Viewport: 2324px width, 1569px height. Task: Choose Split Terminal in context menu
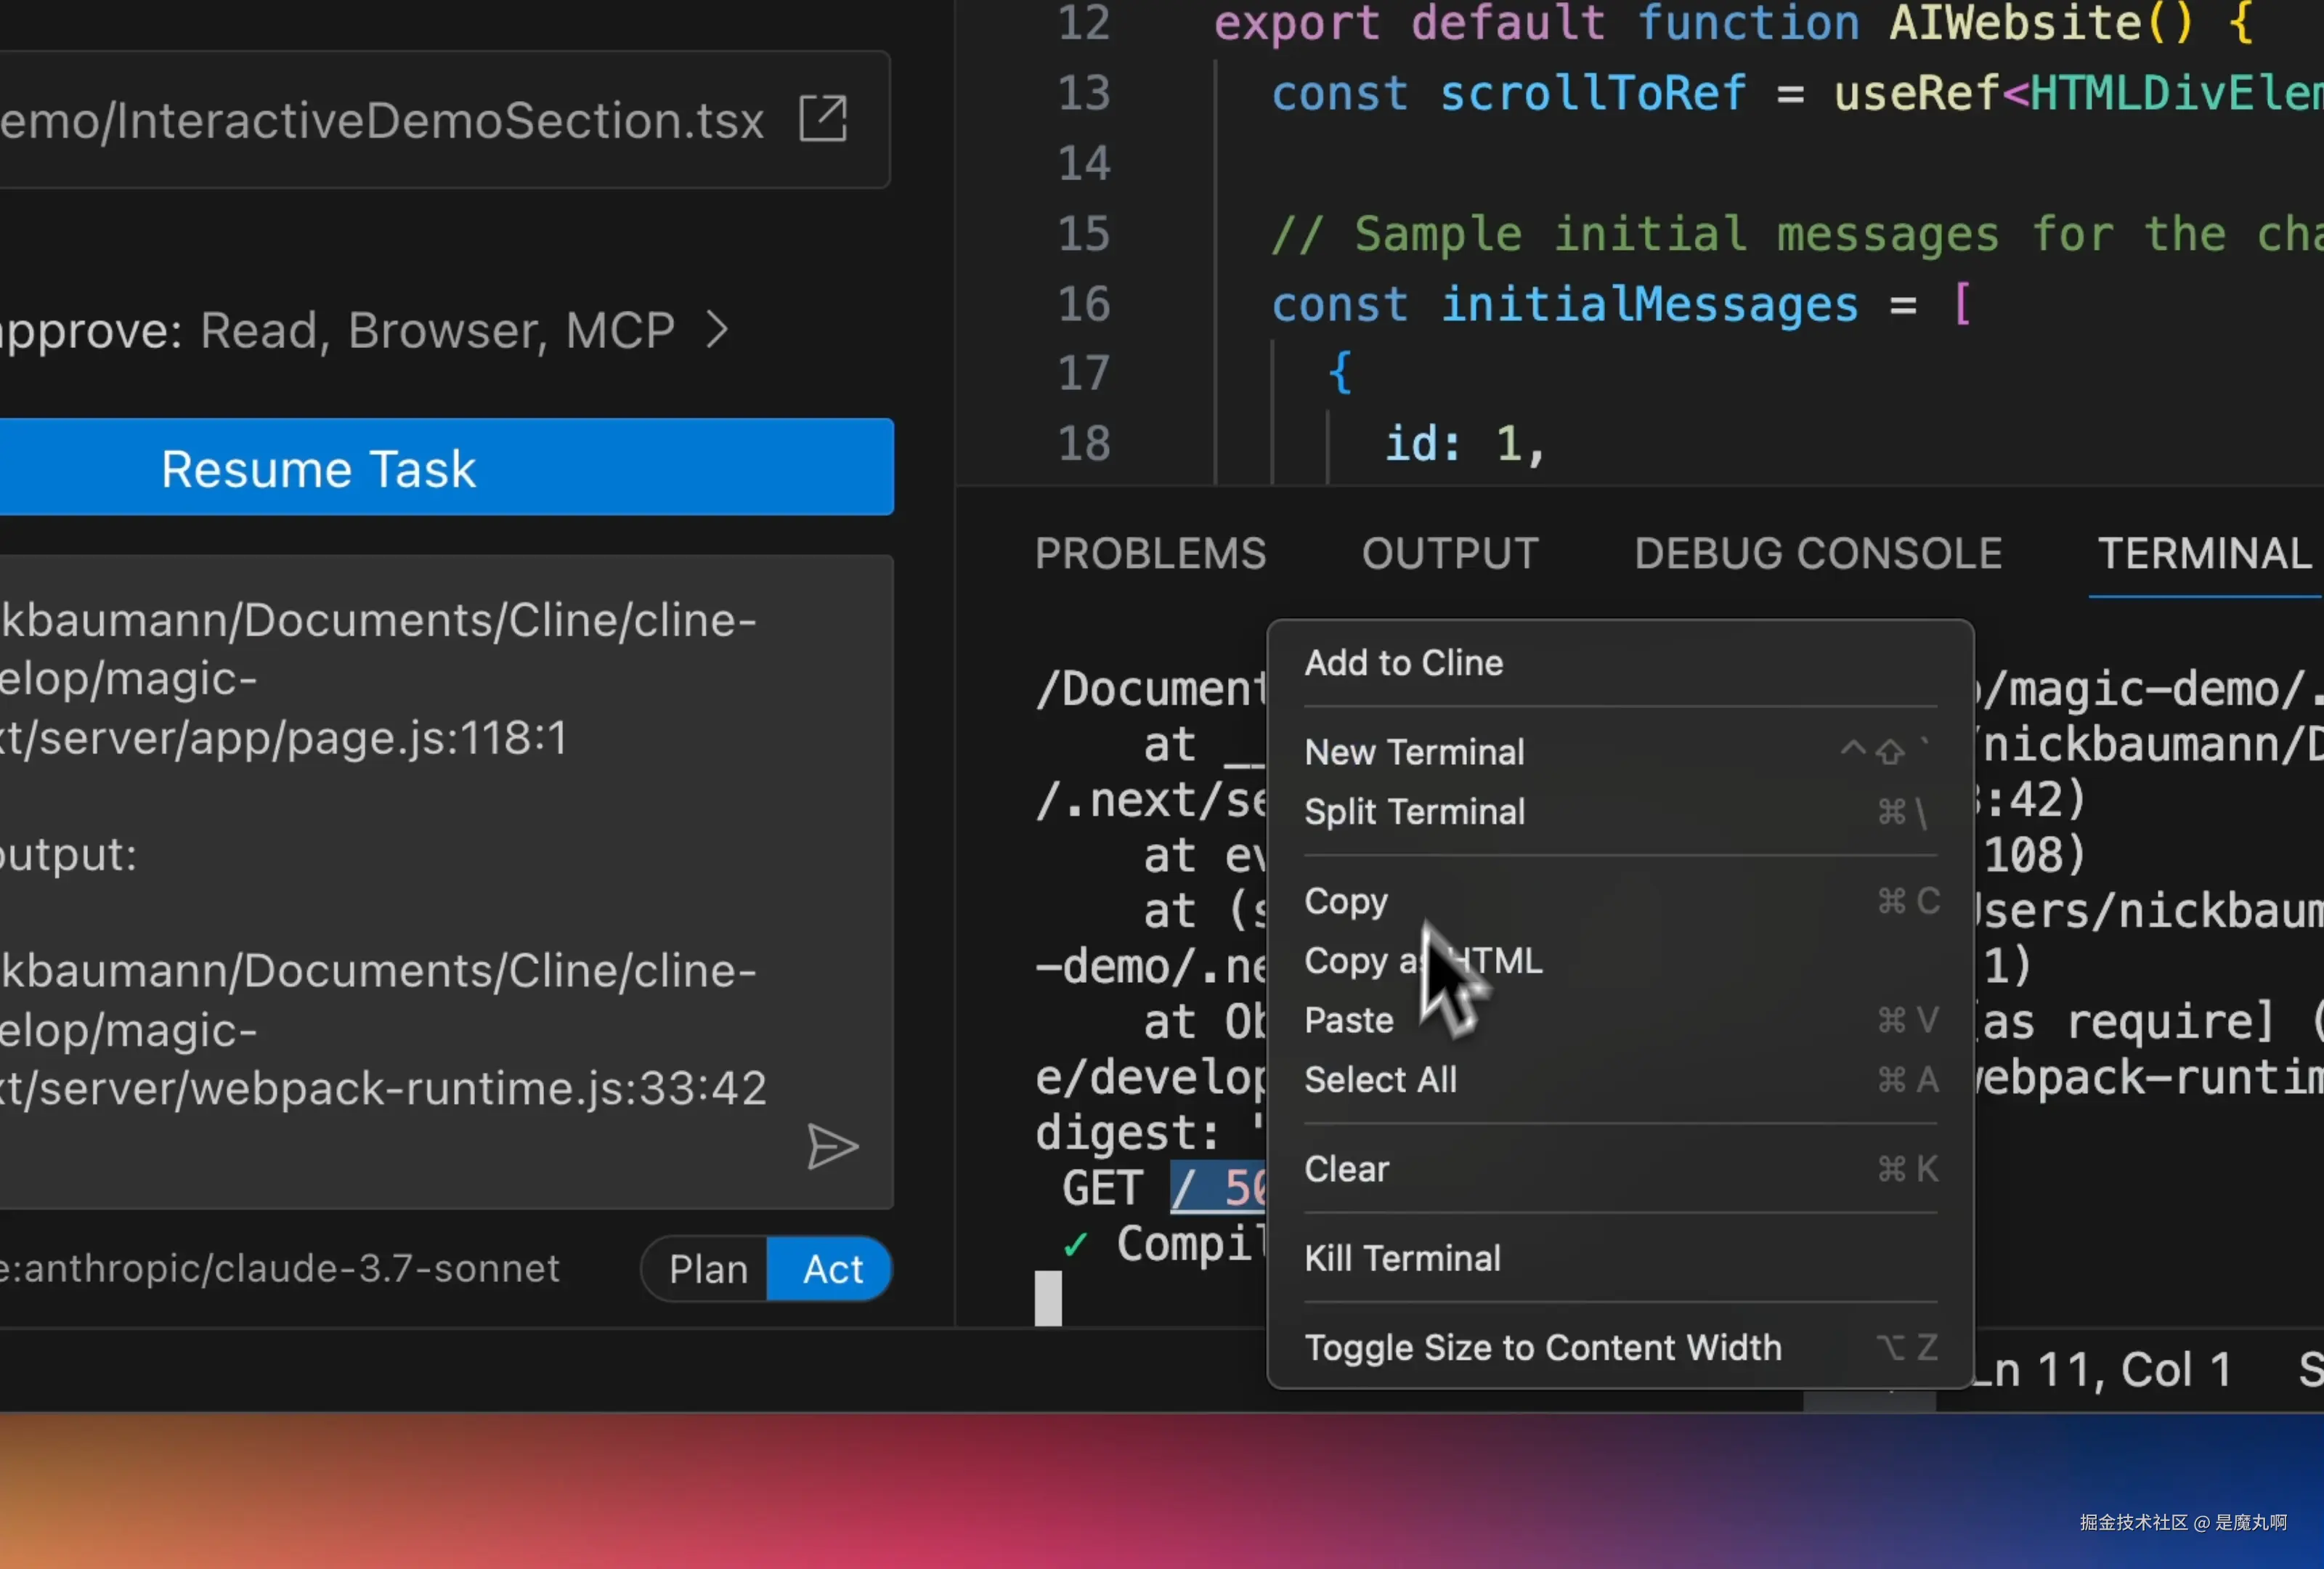click(x=1414, y=811)
